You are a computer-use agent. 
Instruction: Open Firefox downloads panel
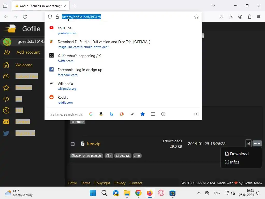pyautogui.click(x=231, y=17)
